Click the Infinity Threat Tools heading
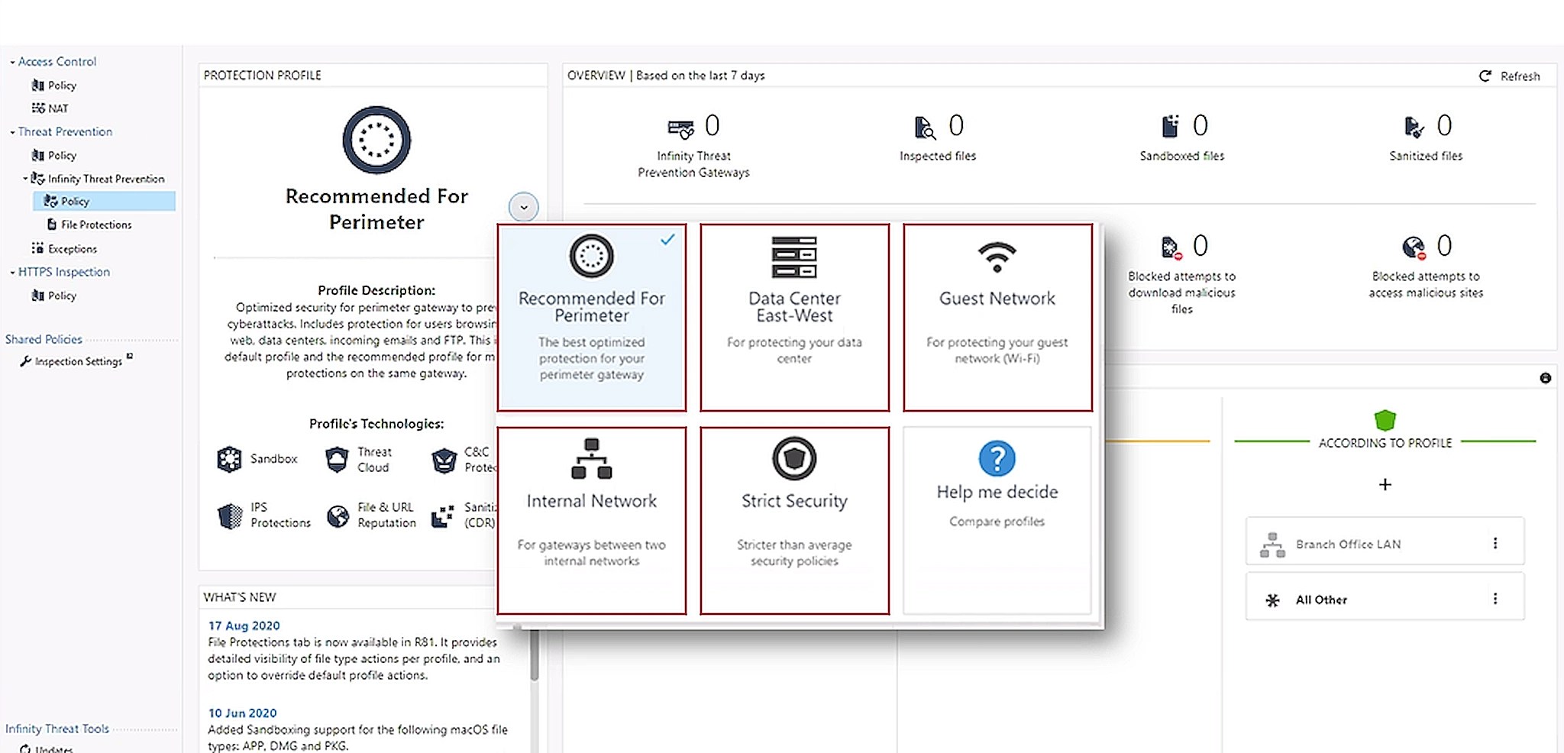The image size is (1564, 753). tap(57, 729)
